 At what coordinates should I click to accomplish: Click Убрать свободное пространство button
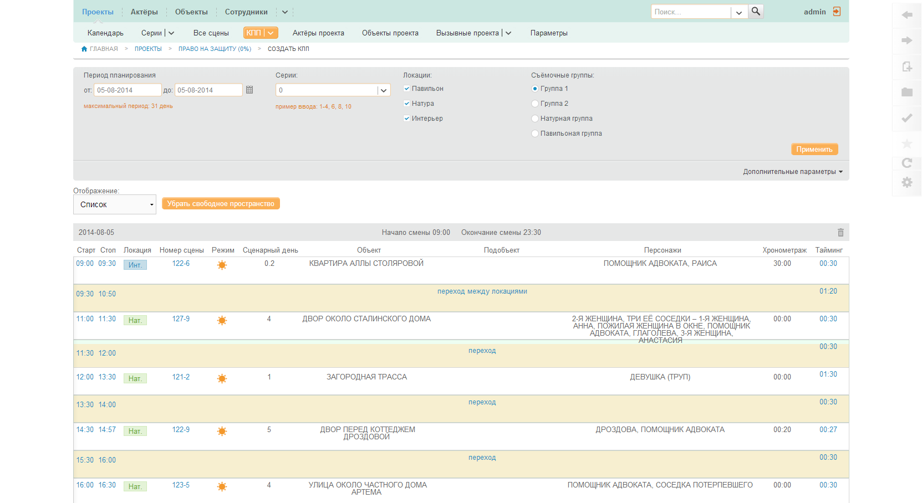point(221,204)
